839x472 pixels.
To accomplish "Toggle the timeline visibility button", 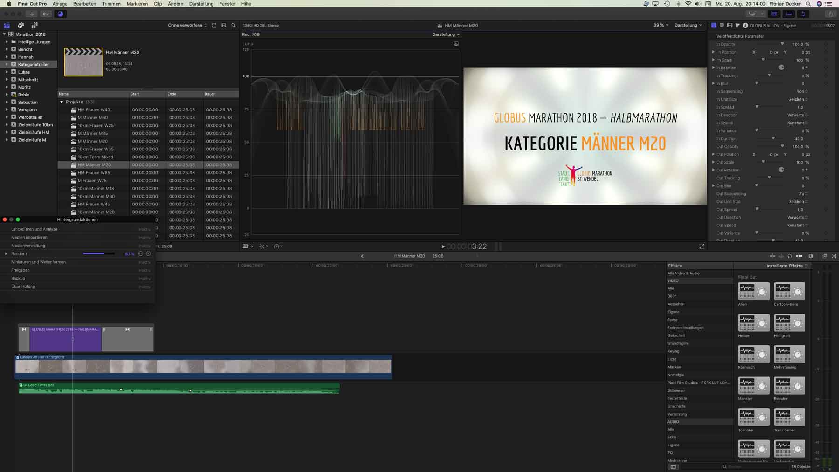I will pyautogui.click(x=789, y=14).
